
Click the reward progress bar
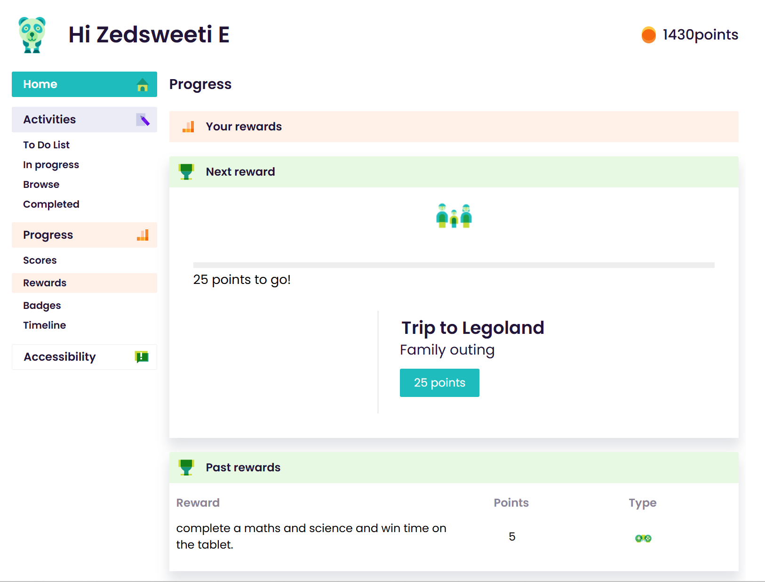[x=454, y=265]
